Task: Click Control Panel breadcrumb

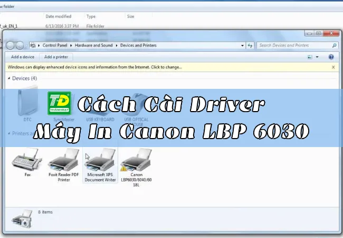Action: tap(55, 45)
